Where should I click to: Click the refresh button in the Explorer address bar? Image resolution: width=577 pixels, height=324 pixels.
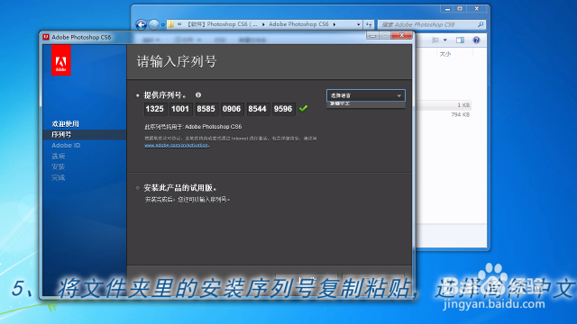pyautogui.click(x=369, y=24)
